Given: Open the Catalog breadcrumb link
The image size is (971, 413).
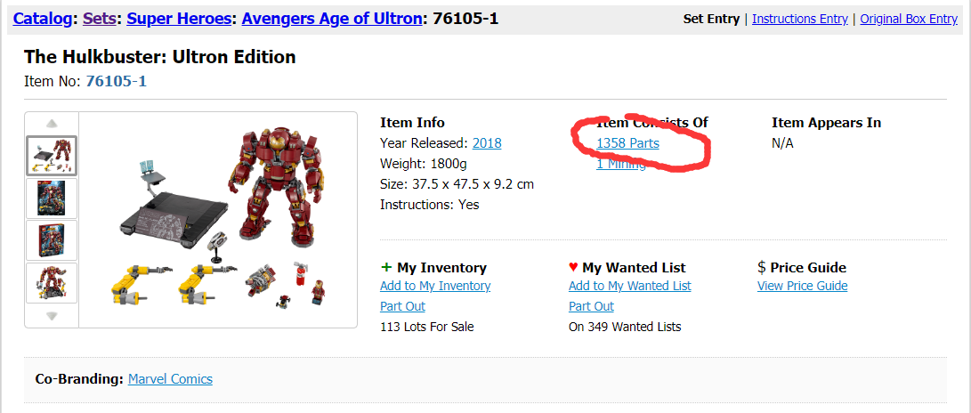Looking at the screenshot, I should point(41,19).
